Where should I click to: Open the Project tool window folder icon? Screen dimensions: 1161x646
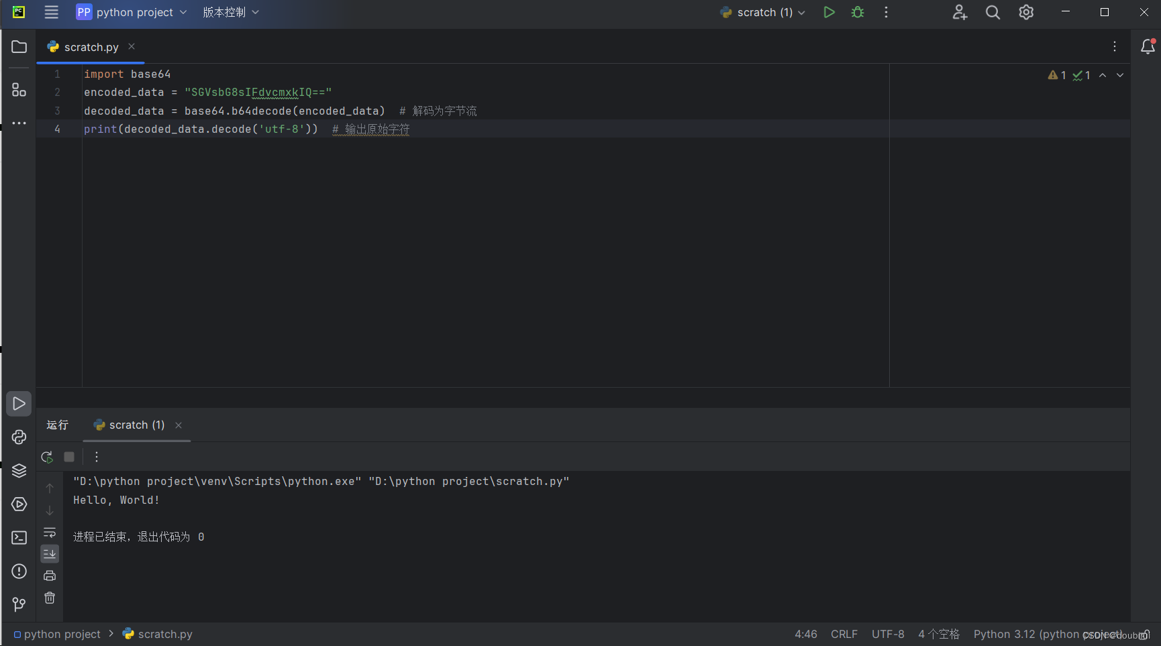coord(19,47)
